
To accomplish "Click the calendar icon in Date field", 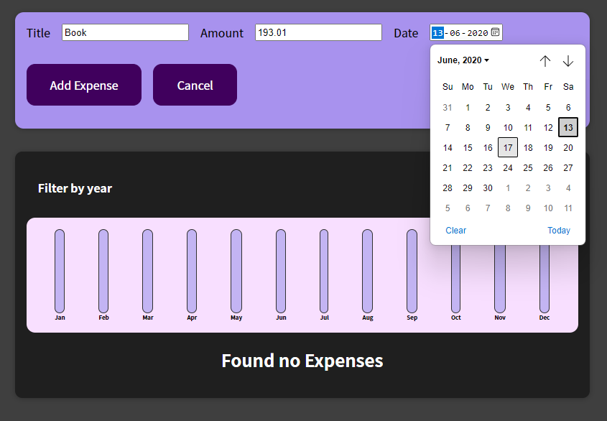I will pos(495,32).
